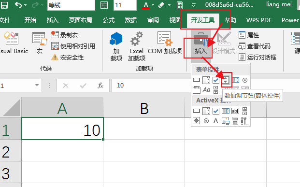
Task: Undo the last action
Action: 18,5
